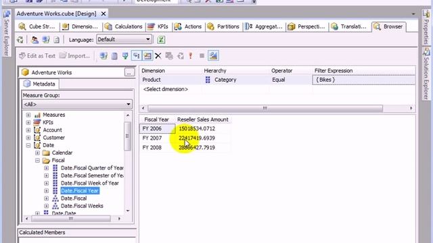Open the Aggregations tab
433x243 pixels.
coord(264,27)
